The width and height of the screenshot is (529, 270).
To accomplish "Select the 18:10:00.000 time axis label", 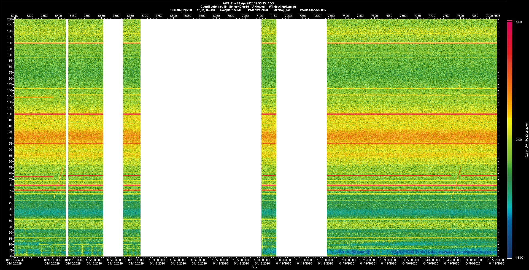I will (x=52, y=260).
